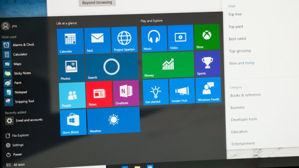
Task: Choose Books & reference category in Store
Action: pyautogui.click(x=245, y=95)
